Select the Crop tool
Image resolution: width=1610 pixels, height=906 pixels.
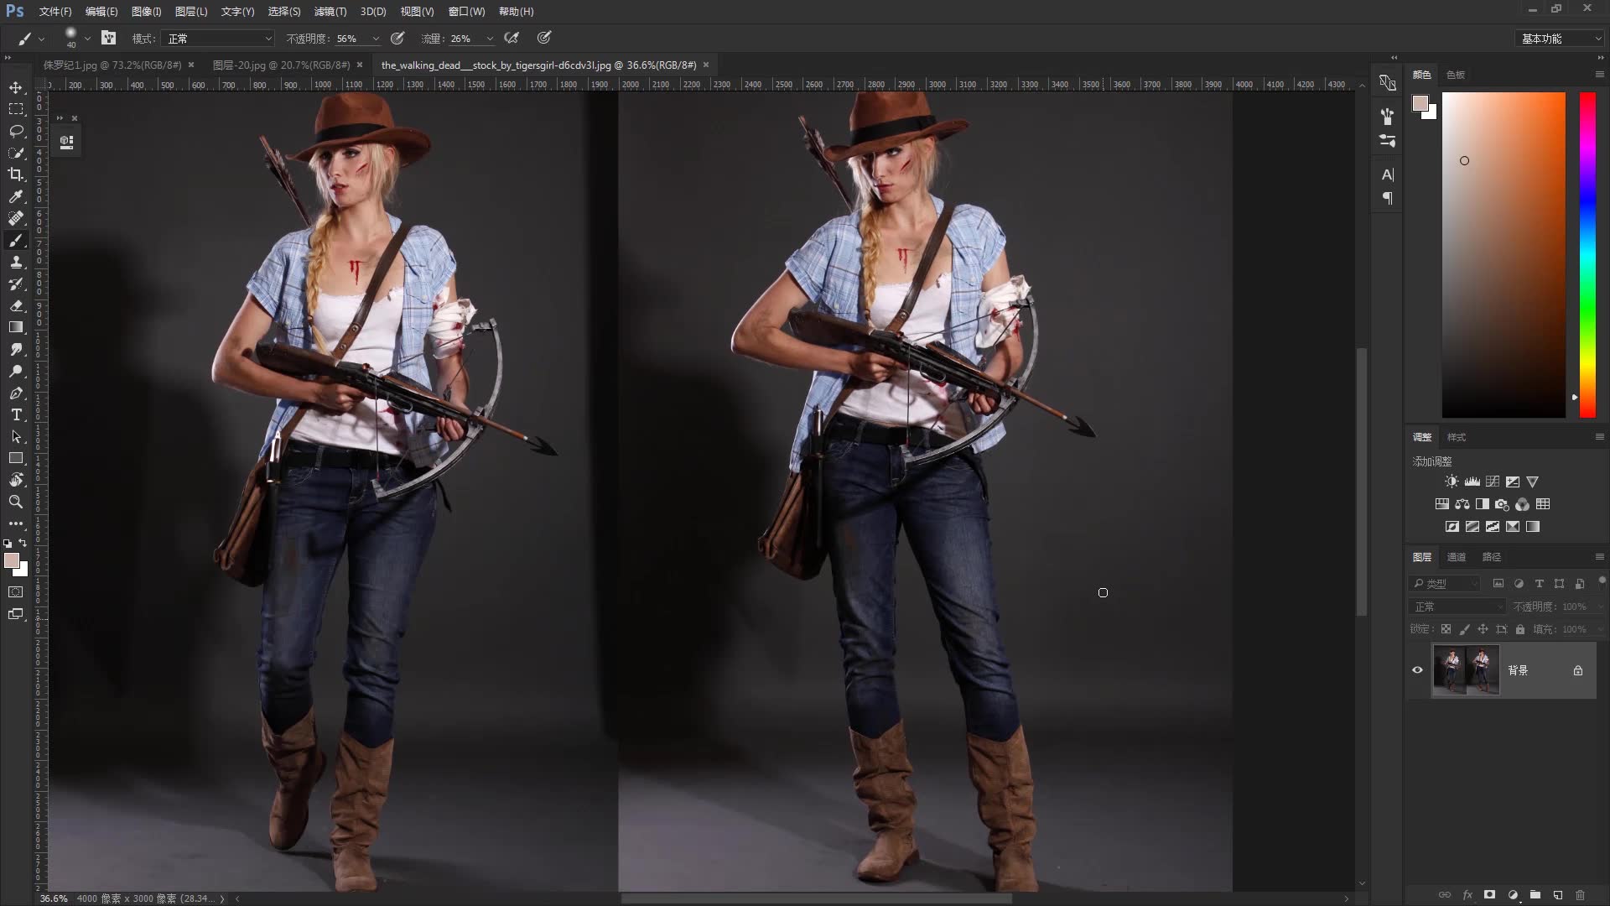pyautogui.click(x=16, y=174)
